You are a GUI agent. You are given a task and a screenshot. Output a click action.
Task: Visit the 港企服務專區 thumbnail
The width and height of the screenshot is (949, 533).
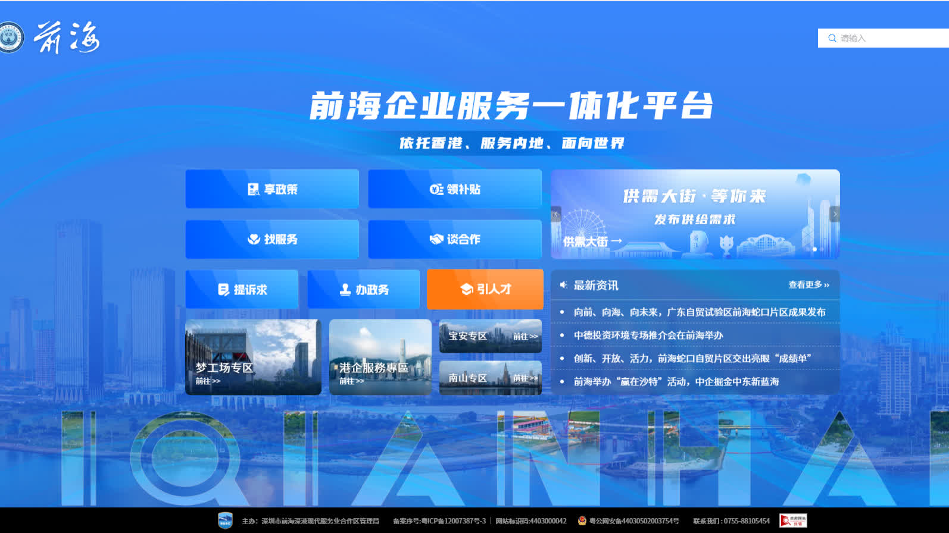380,357
